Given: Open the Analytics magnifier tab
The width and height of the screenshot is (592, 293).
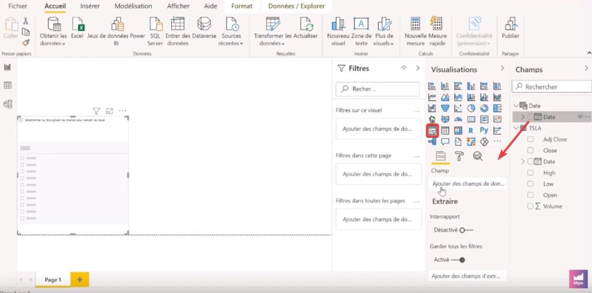Looking at the screenshot, I should click(x=478, y=156).
